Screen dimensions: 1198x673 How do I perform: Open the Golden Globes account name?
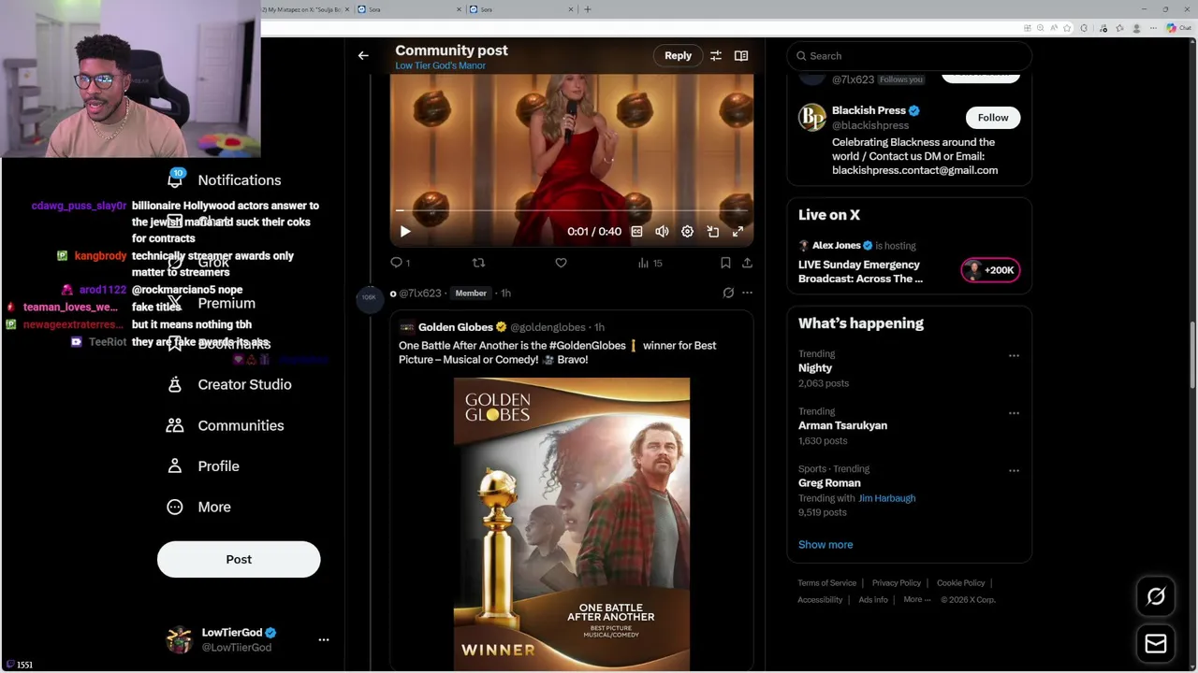455,327
